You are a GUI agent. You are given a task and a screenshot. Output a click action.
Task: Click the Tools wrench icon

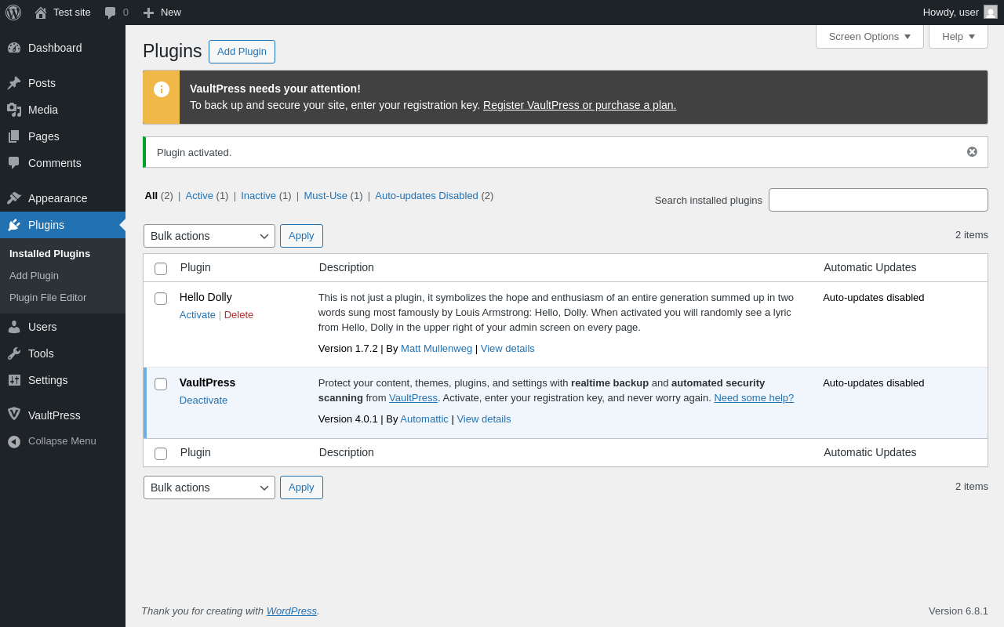(x=14, y=353)
